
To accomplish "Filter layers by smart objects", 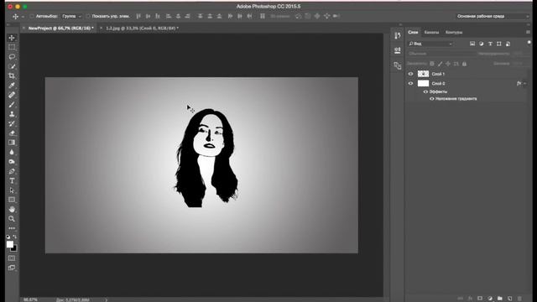I will point(508,44).
